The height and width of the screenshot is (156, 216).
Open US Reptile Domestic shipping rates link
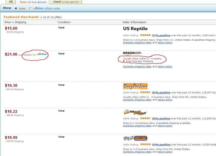point(137,43)
